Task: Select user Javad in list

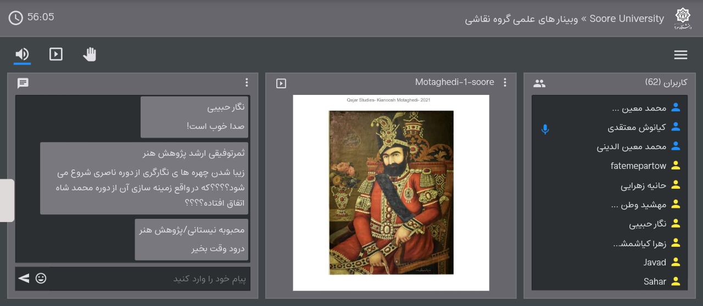Action: point(655,262)
